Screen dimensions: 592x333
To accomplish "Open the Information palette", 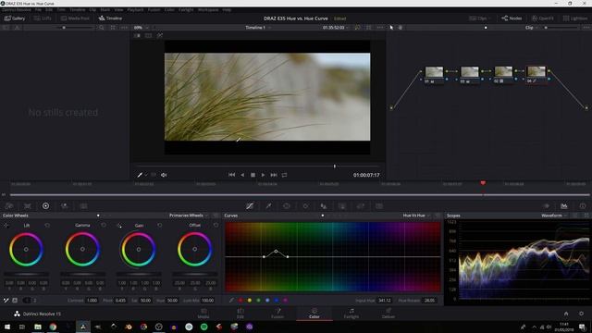I will 582,205.
